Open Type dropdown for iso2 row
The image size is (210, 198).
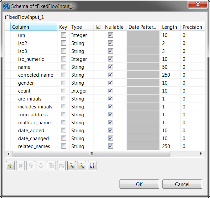(x=82, y=43)
